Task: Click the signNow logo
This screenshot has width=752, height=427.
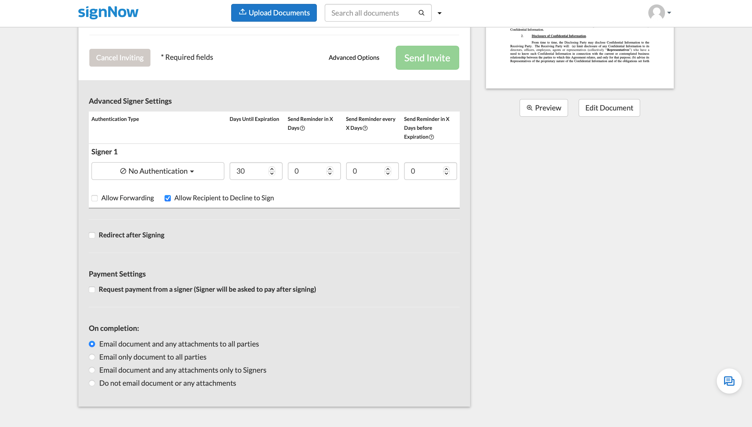Action: click(108, 12)
